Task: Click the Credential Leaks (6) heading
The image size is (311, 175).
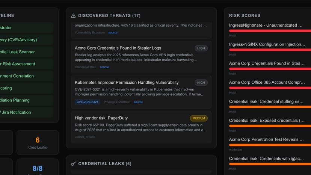Action: pos(105,164)
